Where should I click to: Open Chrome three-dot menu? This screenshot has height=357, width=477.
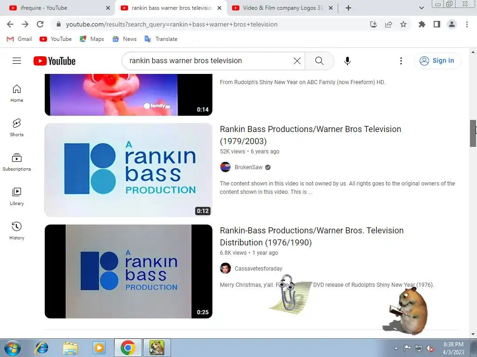coord(467,24)
